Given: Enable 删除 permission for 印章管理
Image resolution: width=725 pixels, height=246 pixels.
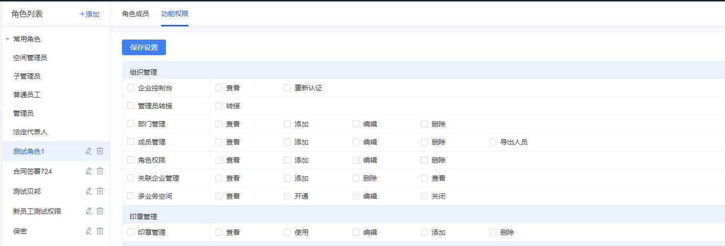Looking at the screenshot, I should point(493,232).
